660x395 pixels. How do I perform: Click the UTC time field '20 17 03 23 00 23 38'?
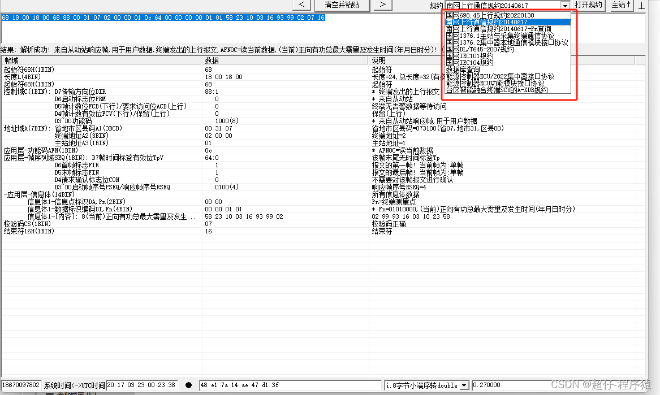[x=142, y=385]
